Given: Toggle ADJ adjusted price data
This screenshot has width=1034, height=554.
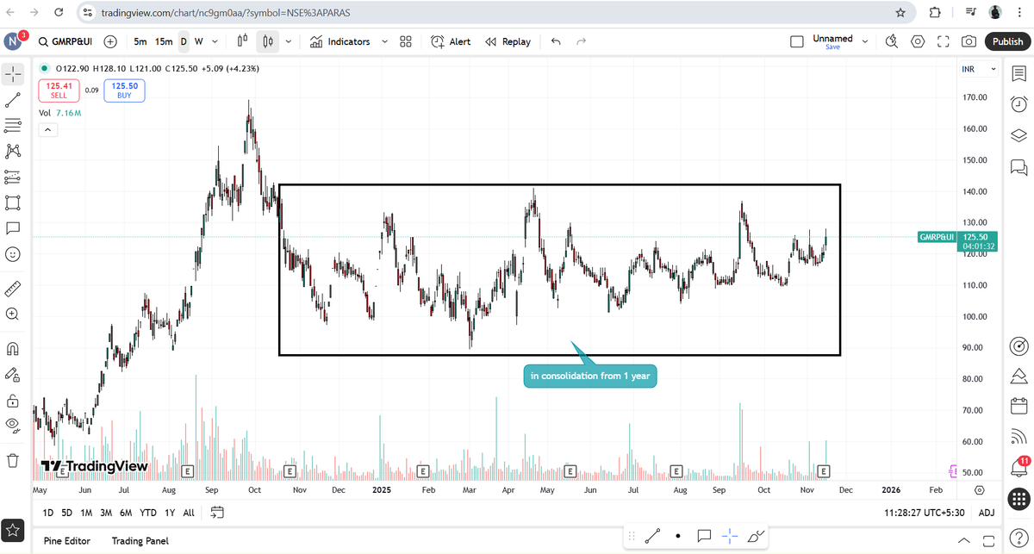Looking at the screenshot, I should coord(987,513).
